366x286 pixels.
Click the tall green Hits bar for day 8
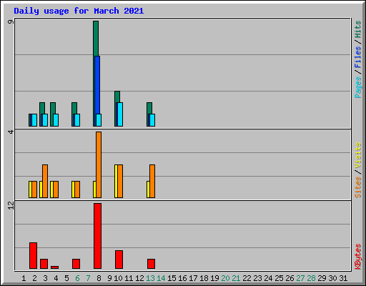pyautogui.click(x=96, y=39)
